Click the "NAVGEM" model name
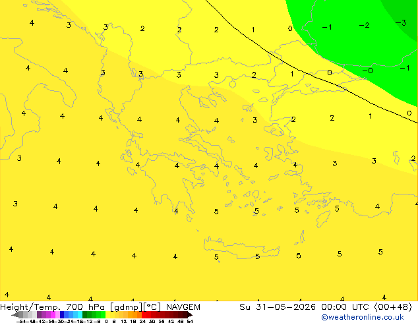 point(183,307)
